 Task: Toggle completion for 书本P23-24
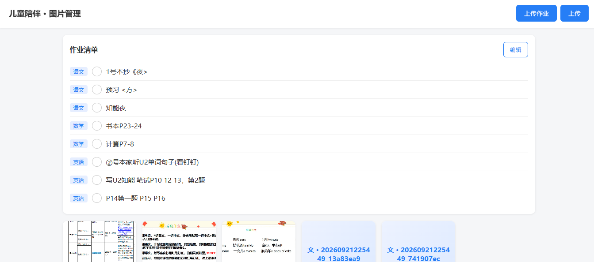pyautogui.click(x=97, y=126)
